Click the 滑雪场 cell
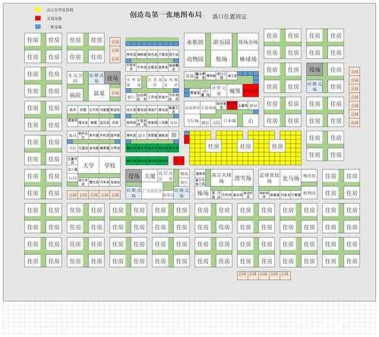Viewport: 379px width, 337px height. pos(242,178)
